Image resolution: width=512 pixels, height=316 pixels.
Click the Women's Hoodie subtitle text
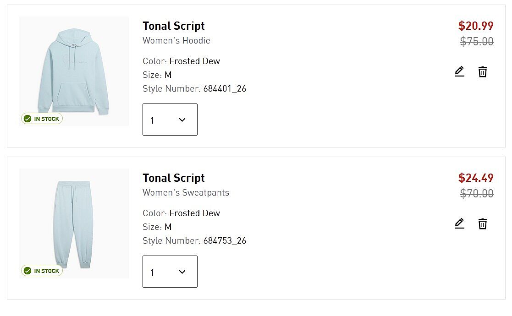coord(176,41)
